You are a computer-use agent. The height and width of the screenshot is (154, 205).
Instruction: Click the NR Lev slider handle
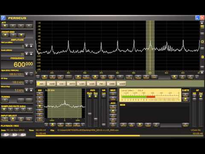(104, 124)
